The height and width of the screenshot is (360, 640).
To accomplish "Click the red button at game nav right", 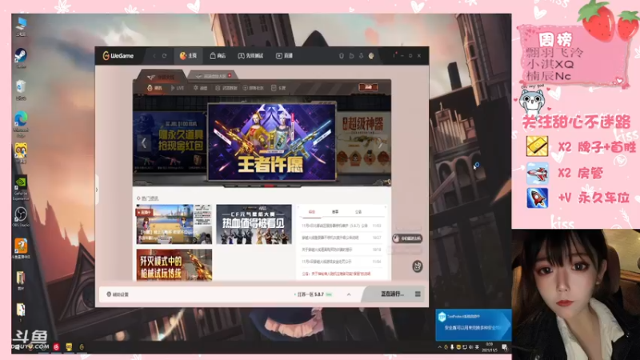I will point(368,87).
